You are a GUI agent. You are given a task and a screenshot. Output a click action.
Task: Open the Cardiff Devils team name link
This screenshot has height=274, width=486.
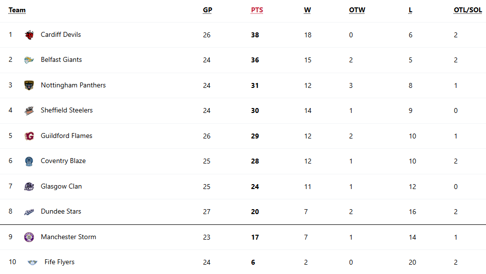pos(61,35)
